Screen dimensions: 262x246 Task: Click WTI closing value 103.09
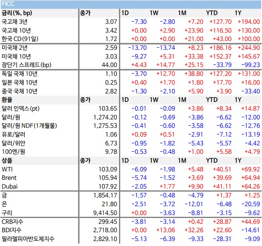[108, 169]
